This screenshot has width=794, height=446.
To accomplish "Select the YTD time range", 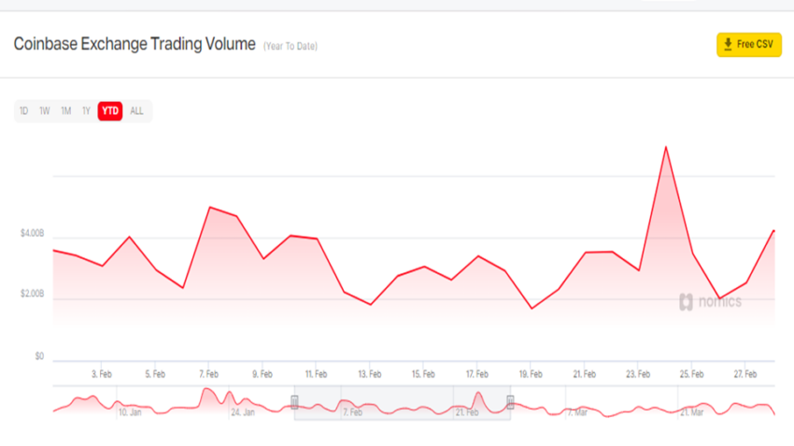I will (x=110, y=111).
